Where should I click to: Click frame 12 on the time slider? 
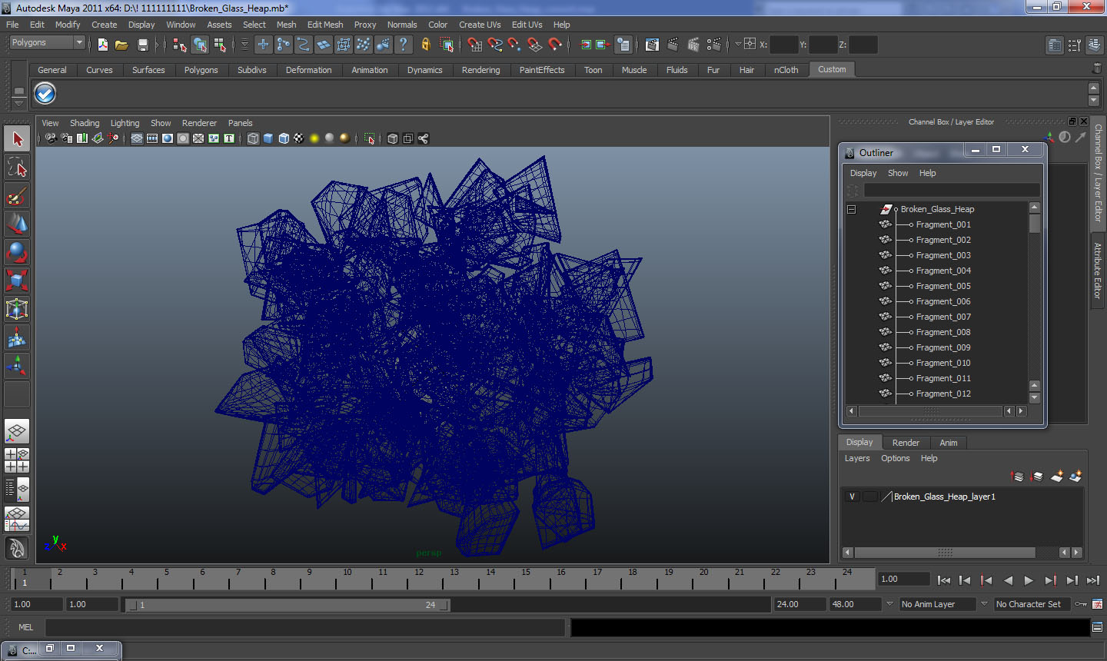418,578
